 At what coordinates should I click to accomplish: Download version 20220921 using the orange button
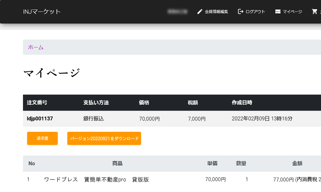(x=104, y=139)
